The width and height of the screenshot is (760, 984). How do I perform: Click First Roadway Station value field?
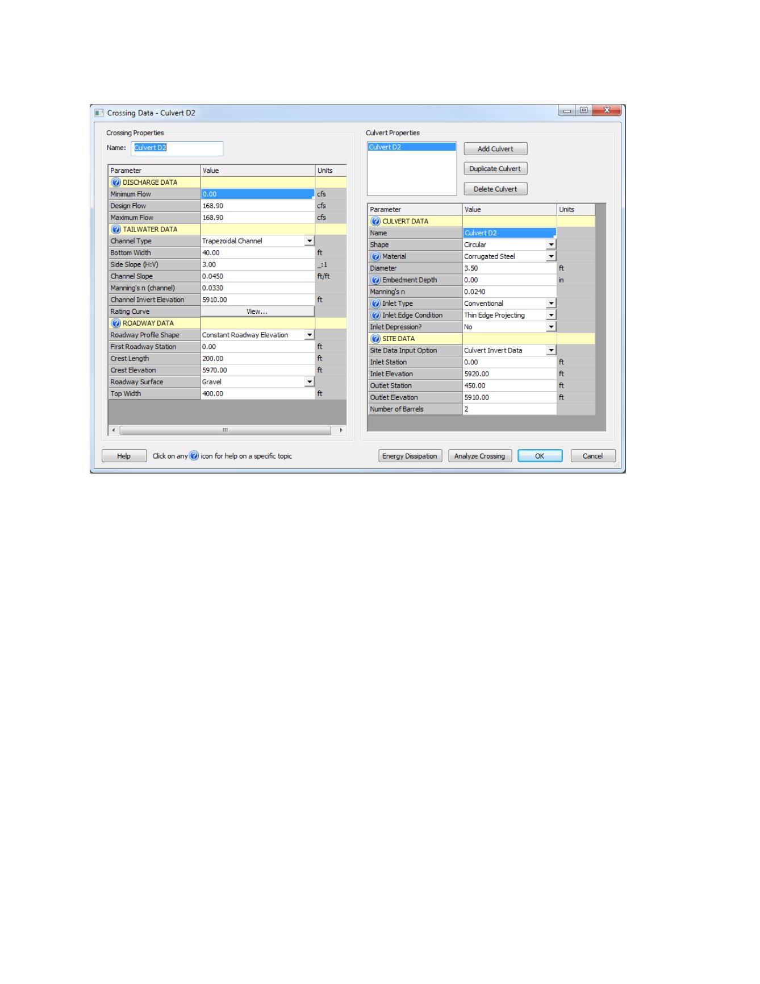tap(257, 347)
